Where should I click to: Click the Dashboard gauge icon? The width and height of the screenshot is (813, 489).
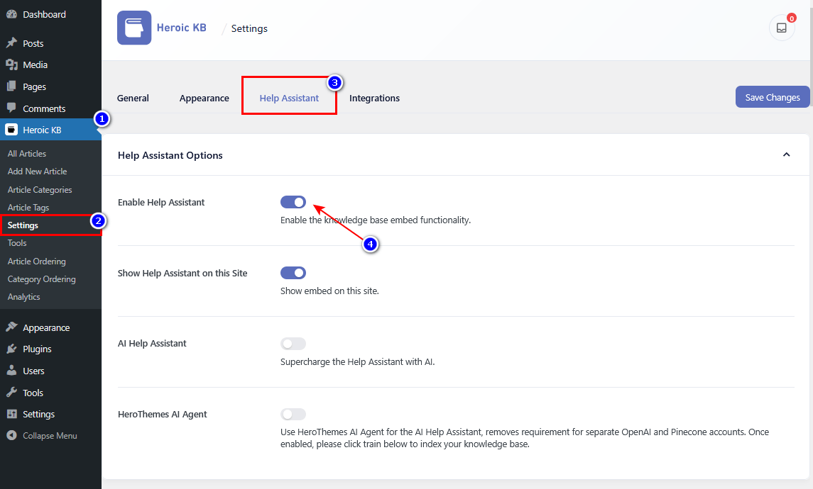coord(11,14)
